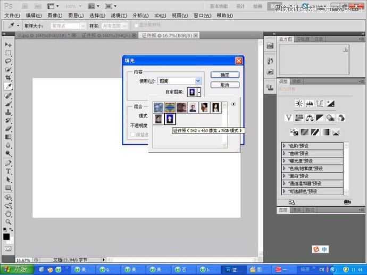Select the Eyedropper tool in the toolbox
The height and width of the screenshot is (275, 367).
click(9, 86)
